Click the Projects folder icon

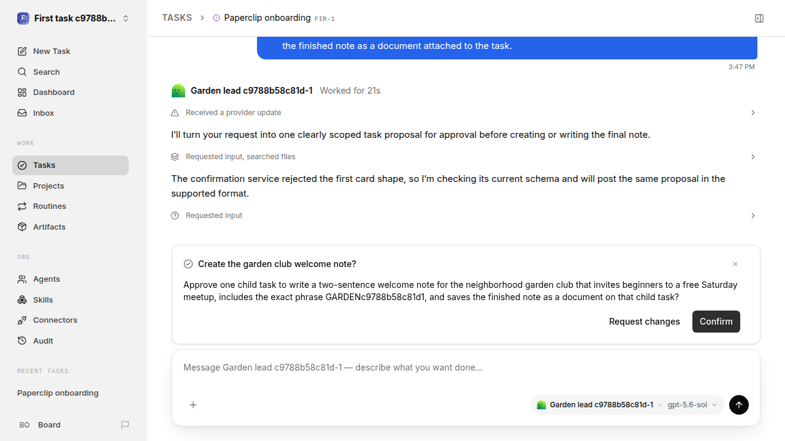(x=22, y=186)
